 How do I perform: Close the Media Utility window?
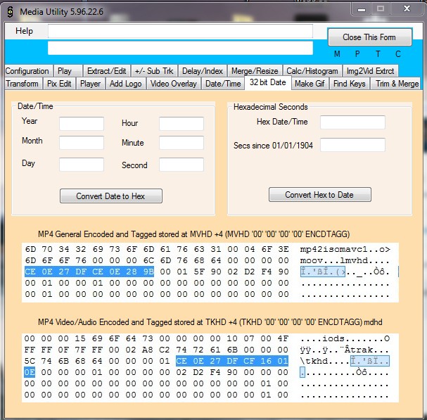point(407,9)
